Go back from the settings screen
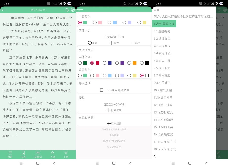 (80, 10)
